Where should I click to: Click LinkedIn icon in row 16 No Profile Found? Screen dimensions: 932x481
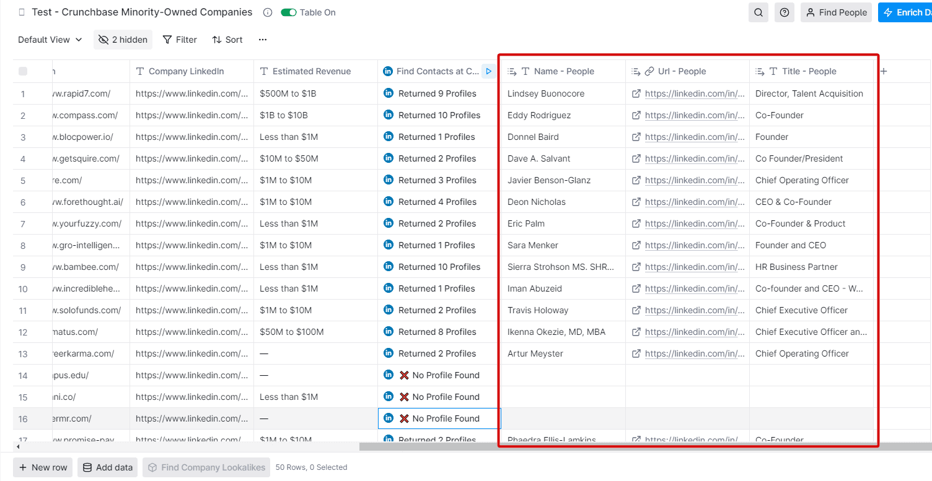pos(389,418)
